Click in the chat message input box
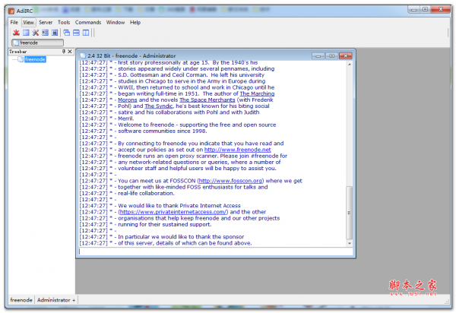The height and width of the screenshot is (313, 456). click(x=216, y=251)
